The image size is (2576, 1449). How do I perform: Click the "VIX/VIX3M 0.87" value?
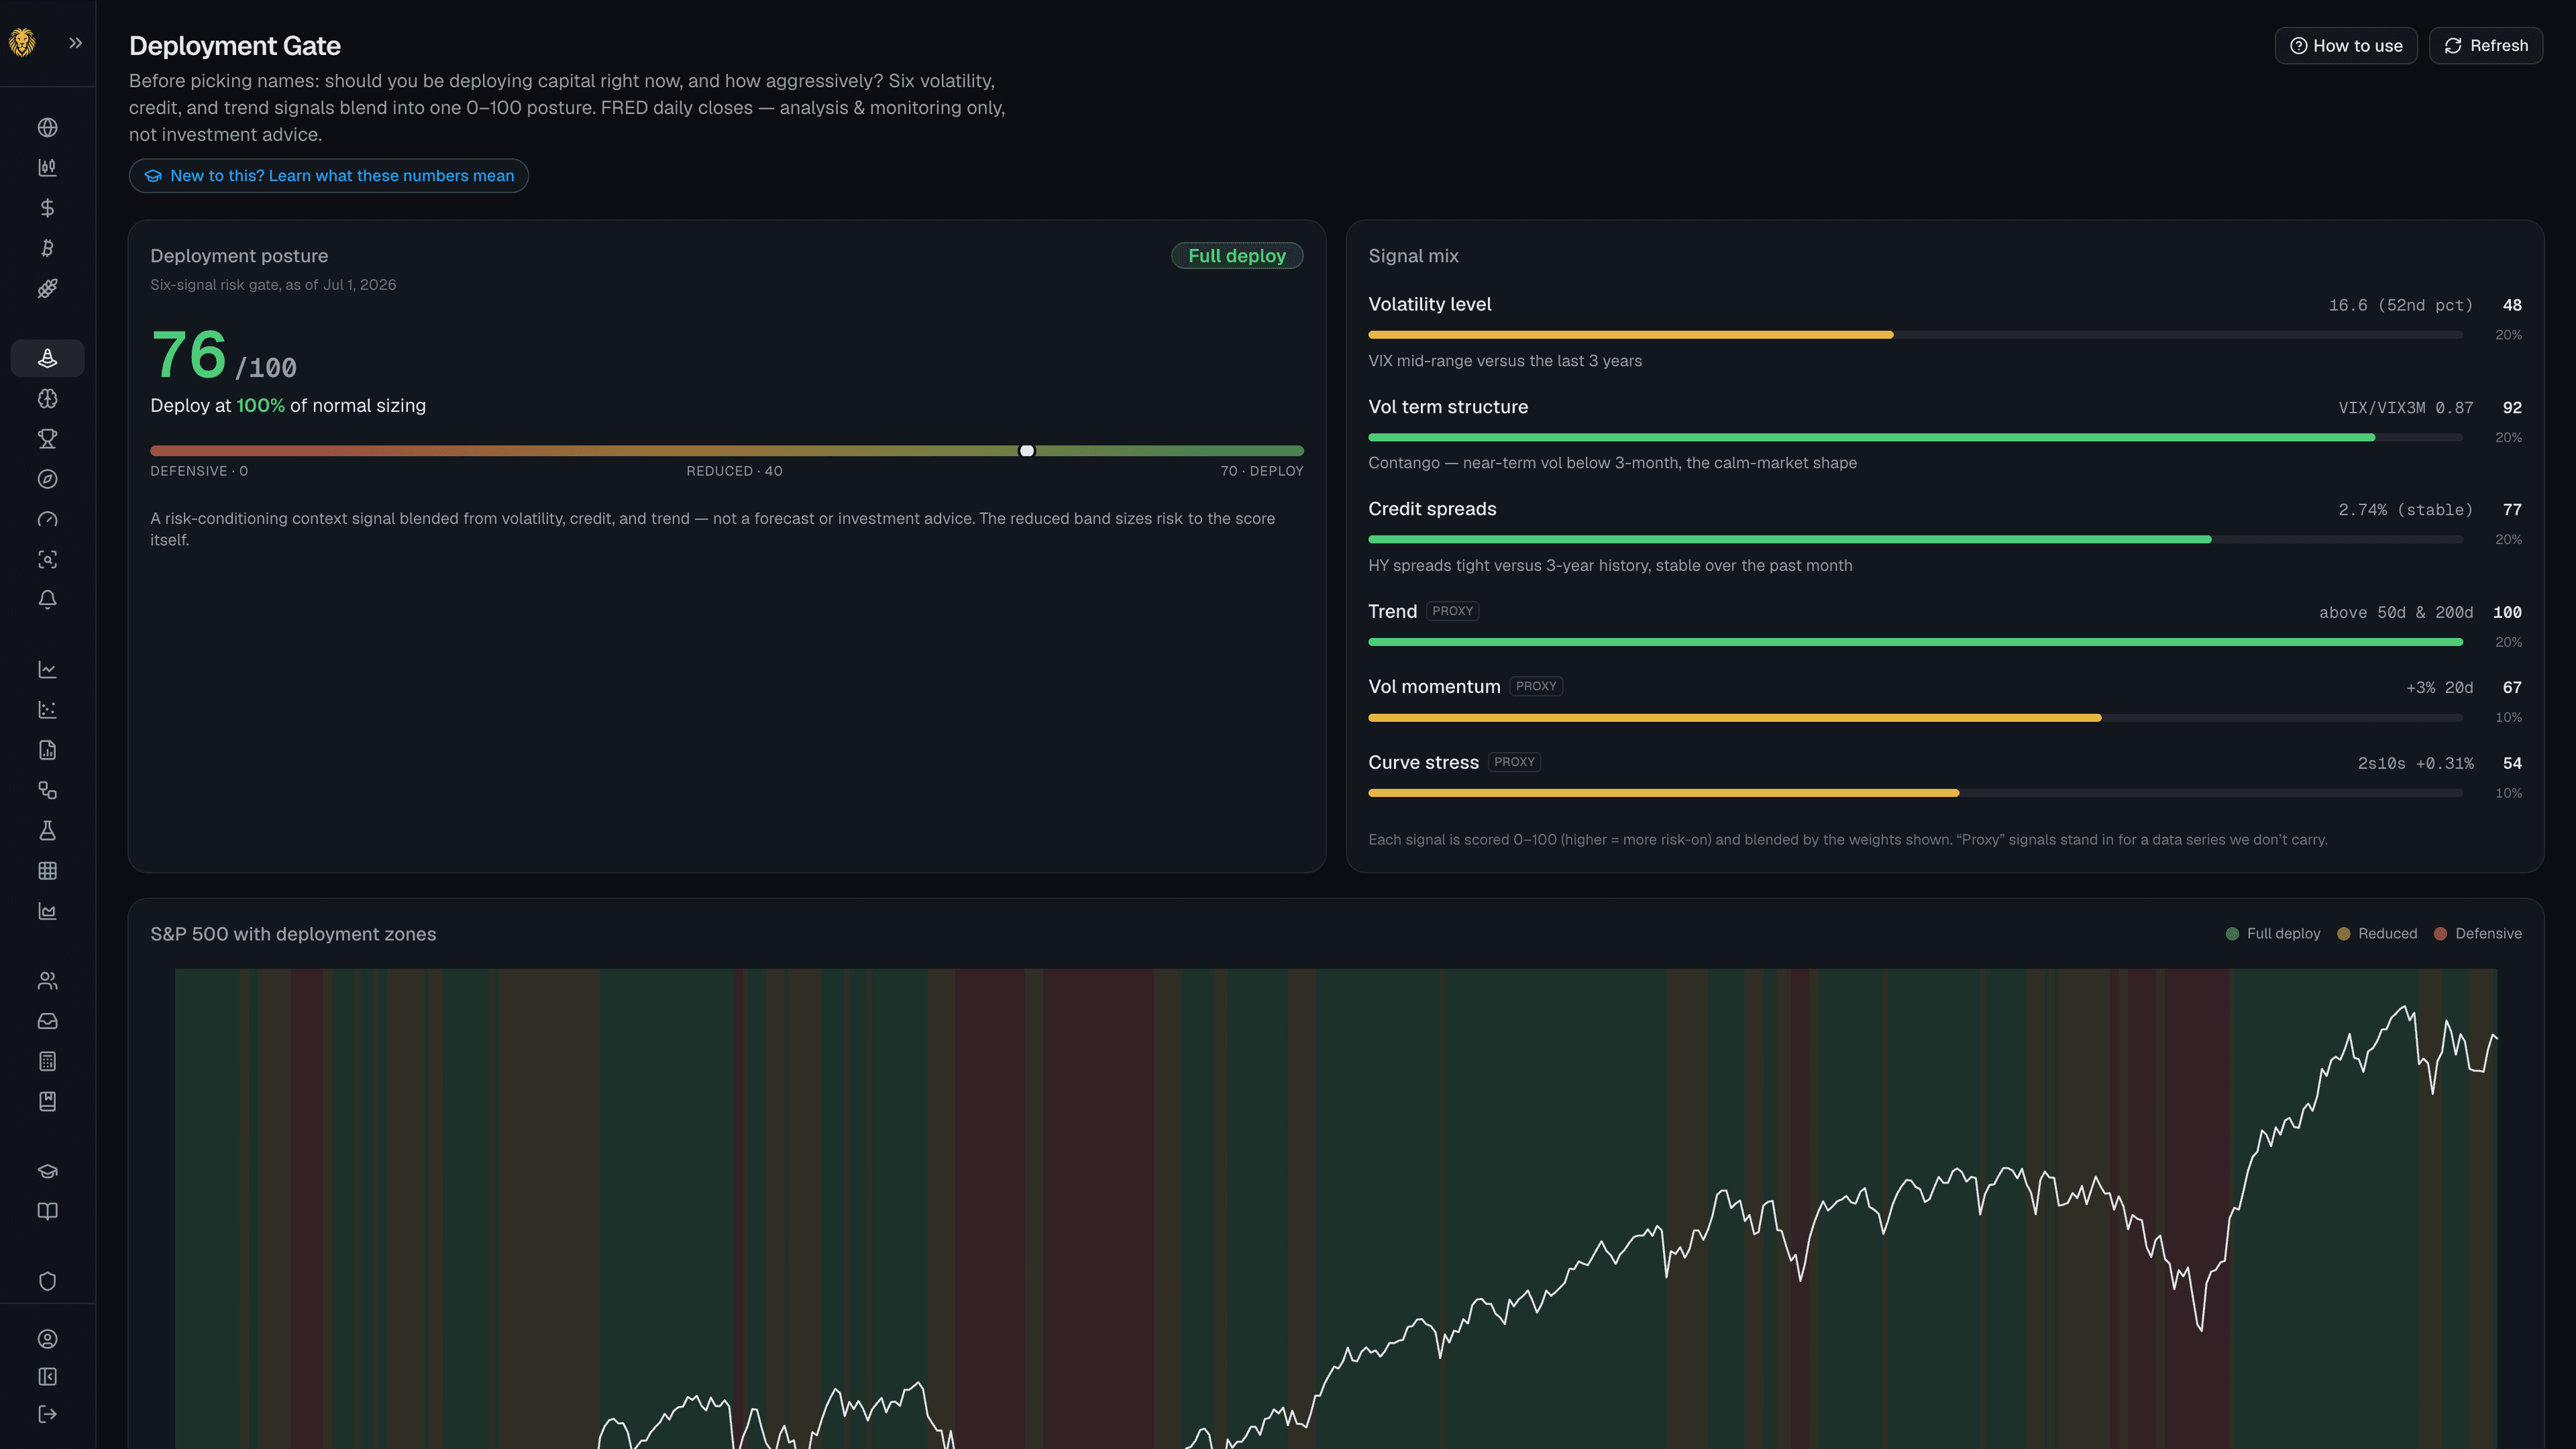[2405, 408]
